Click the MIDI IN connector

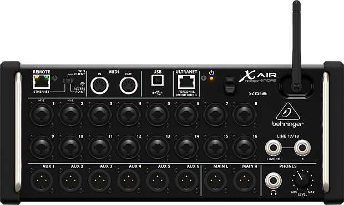click(100, 85)
